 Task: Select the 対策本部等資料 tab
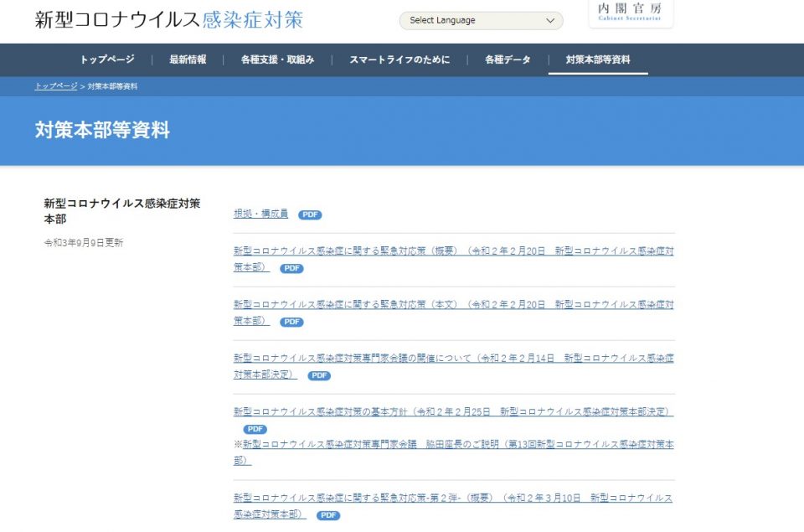pos(597,59)
